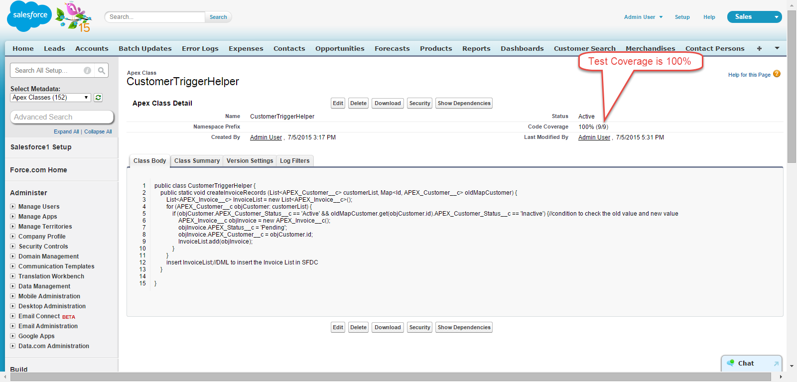Expand the Mobile Administration section

point(13,296)
